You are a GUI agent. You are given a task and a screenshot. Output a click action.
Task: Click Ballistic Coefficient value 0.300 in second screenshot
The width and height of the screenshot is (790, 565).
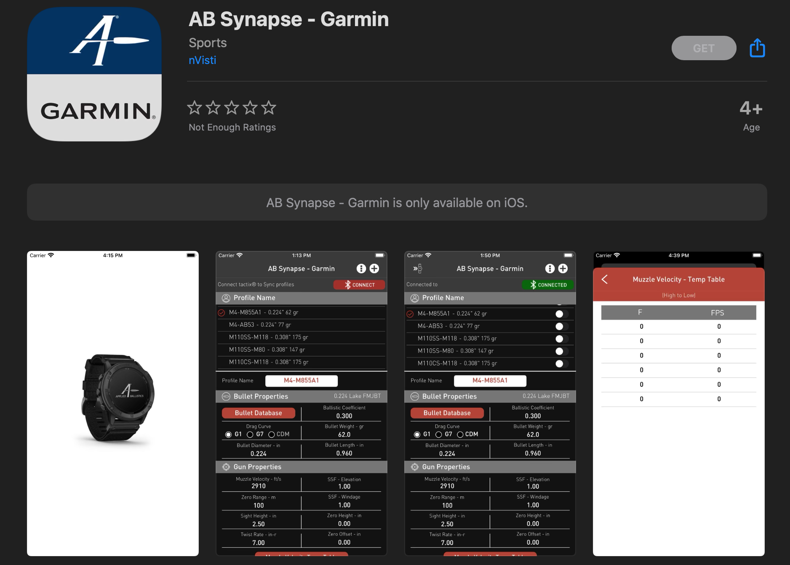point(344,416)
